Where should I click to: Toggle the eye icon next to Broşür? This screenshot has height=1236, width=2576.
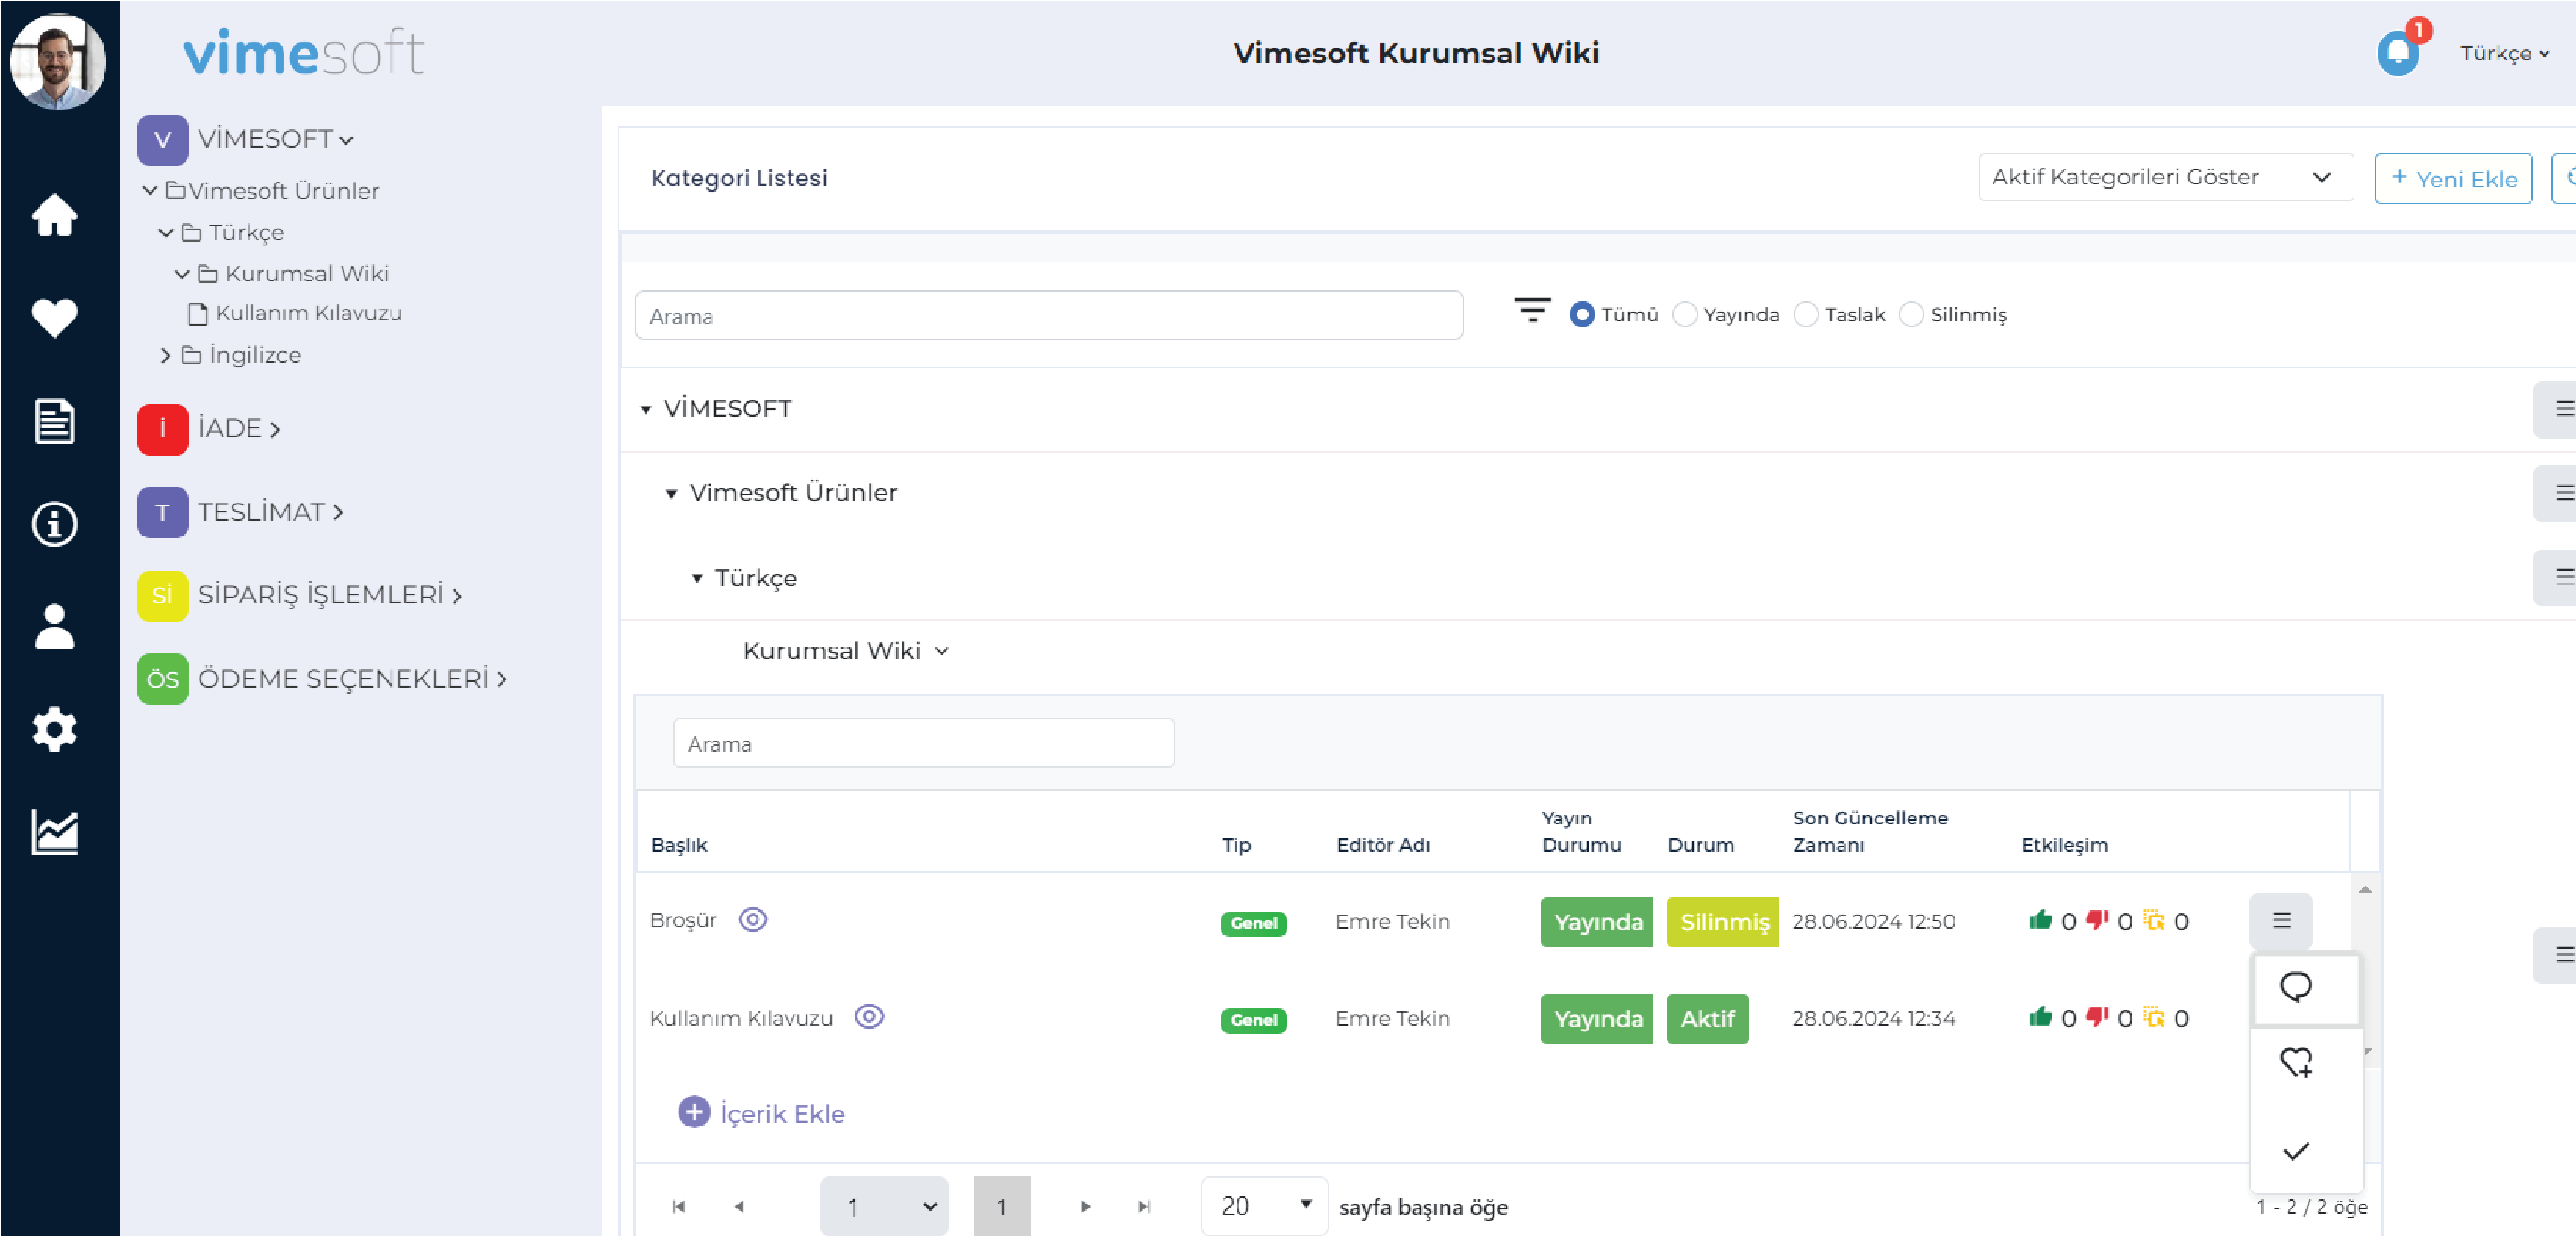point(753,919)
